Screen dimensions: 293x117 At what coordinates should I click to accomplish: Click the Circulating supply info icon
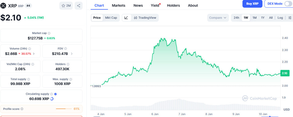click(51, 94)
